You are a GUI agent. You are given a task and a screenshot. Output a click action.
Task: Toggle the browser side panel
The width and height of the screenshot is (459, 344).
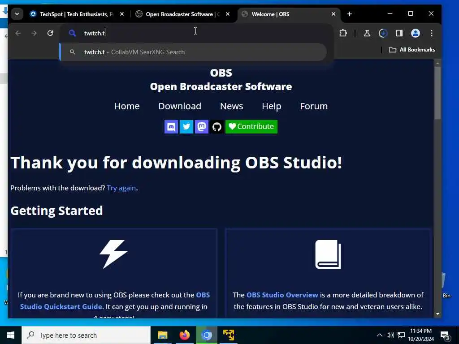(x=399, y=33)
